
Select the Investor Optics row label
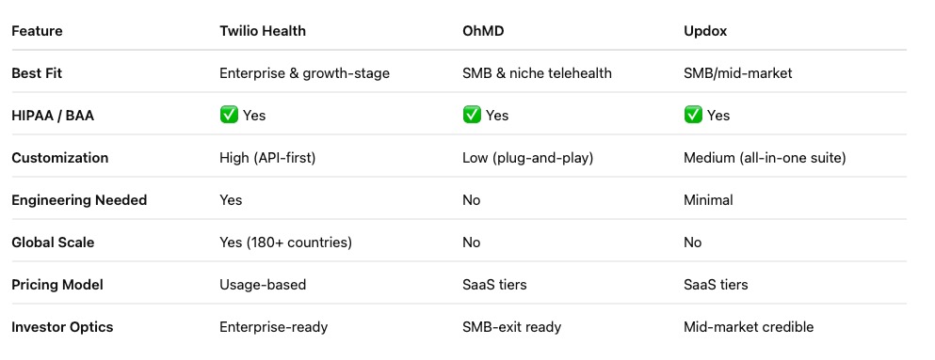point(62,327)
